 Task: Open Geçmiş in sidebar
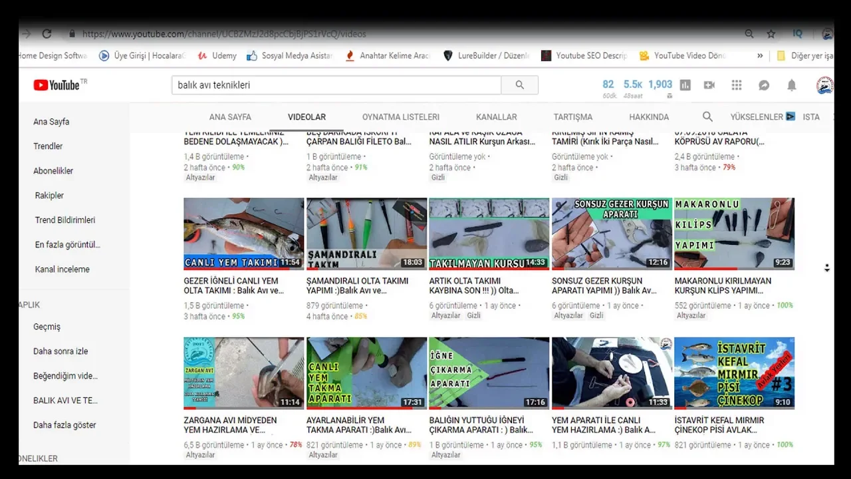pos(47,327)
